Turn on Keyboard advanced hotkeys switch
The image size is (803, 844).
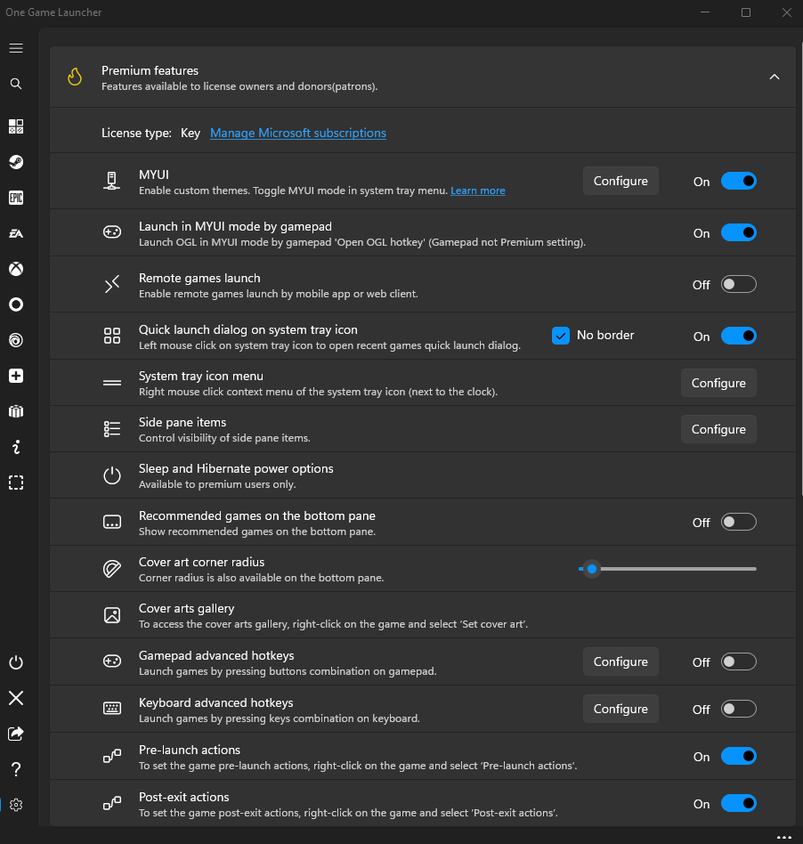738,709
